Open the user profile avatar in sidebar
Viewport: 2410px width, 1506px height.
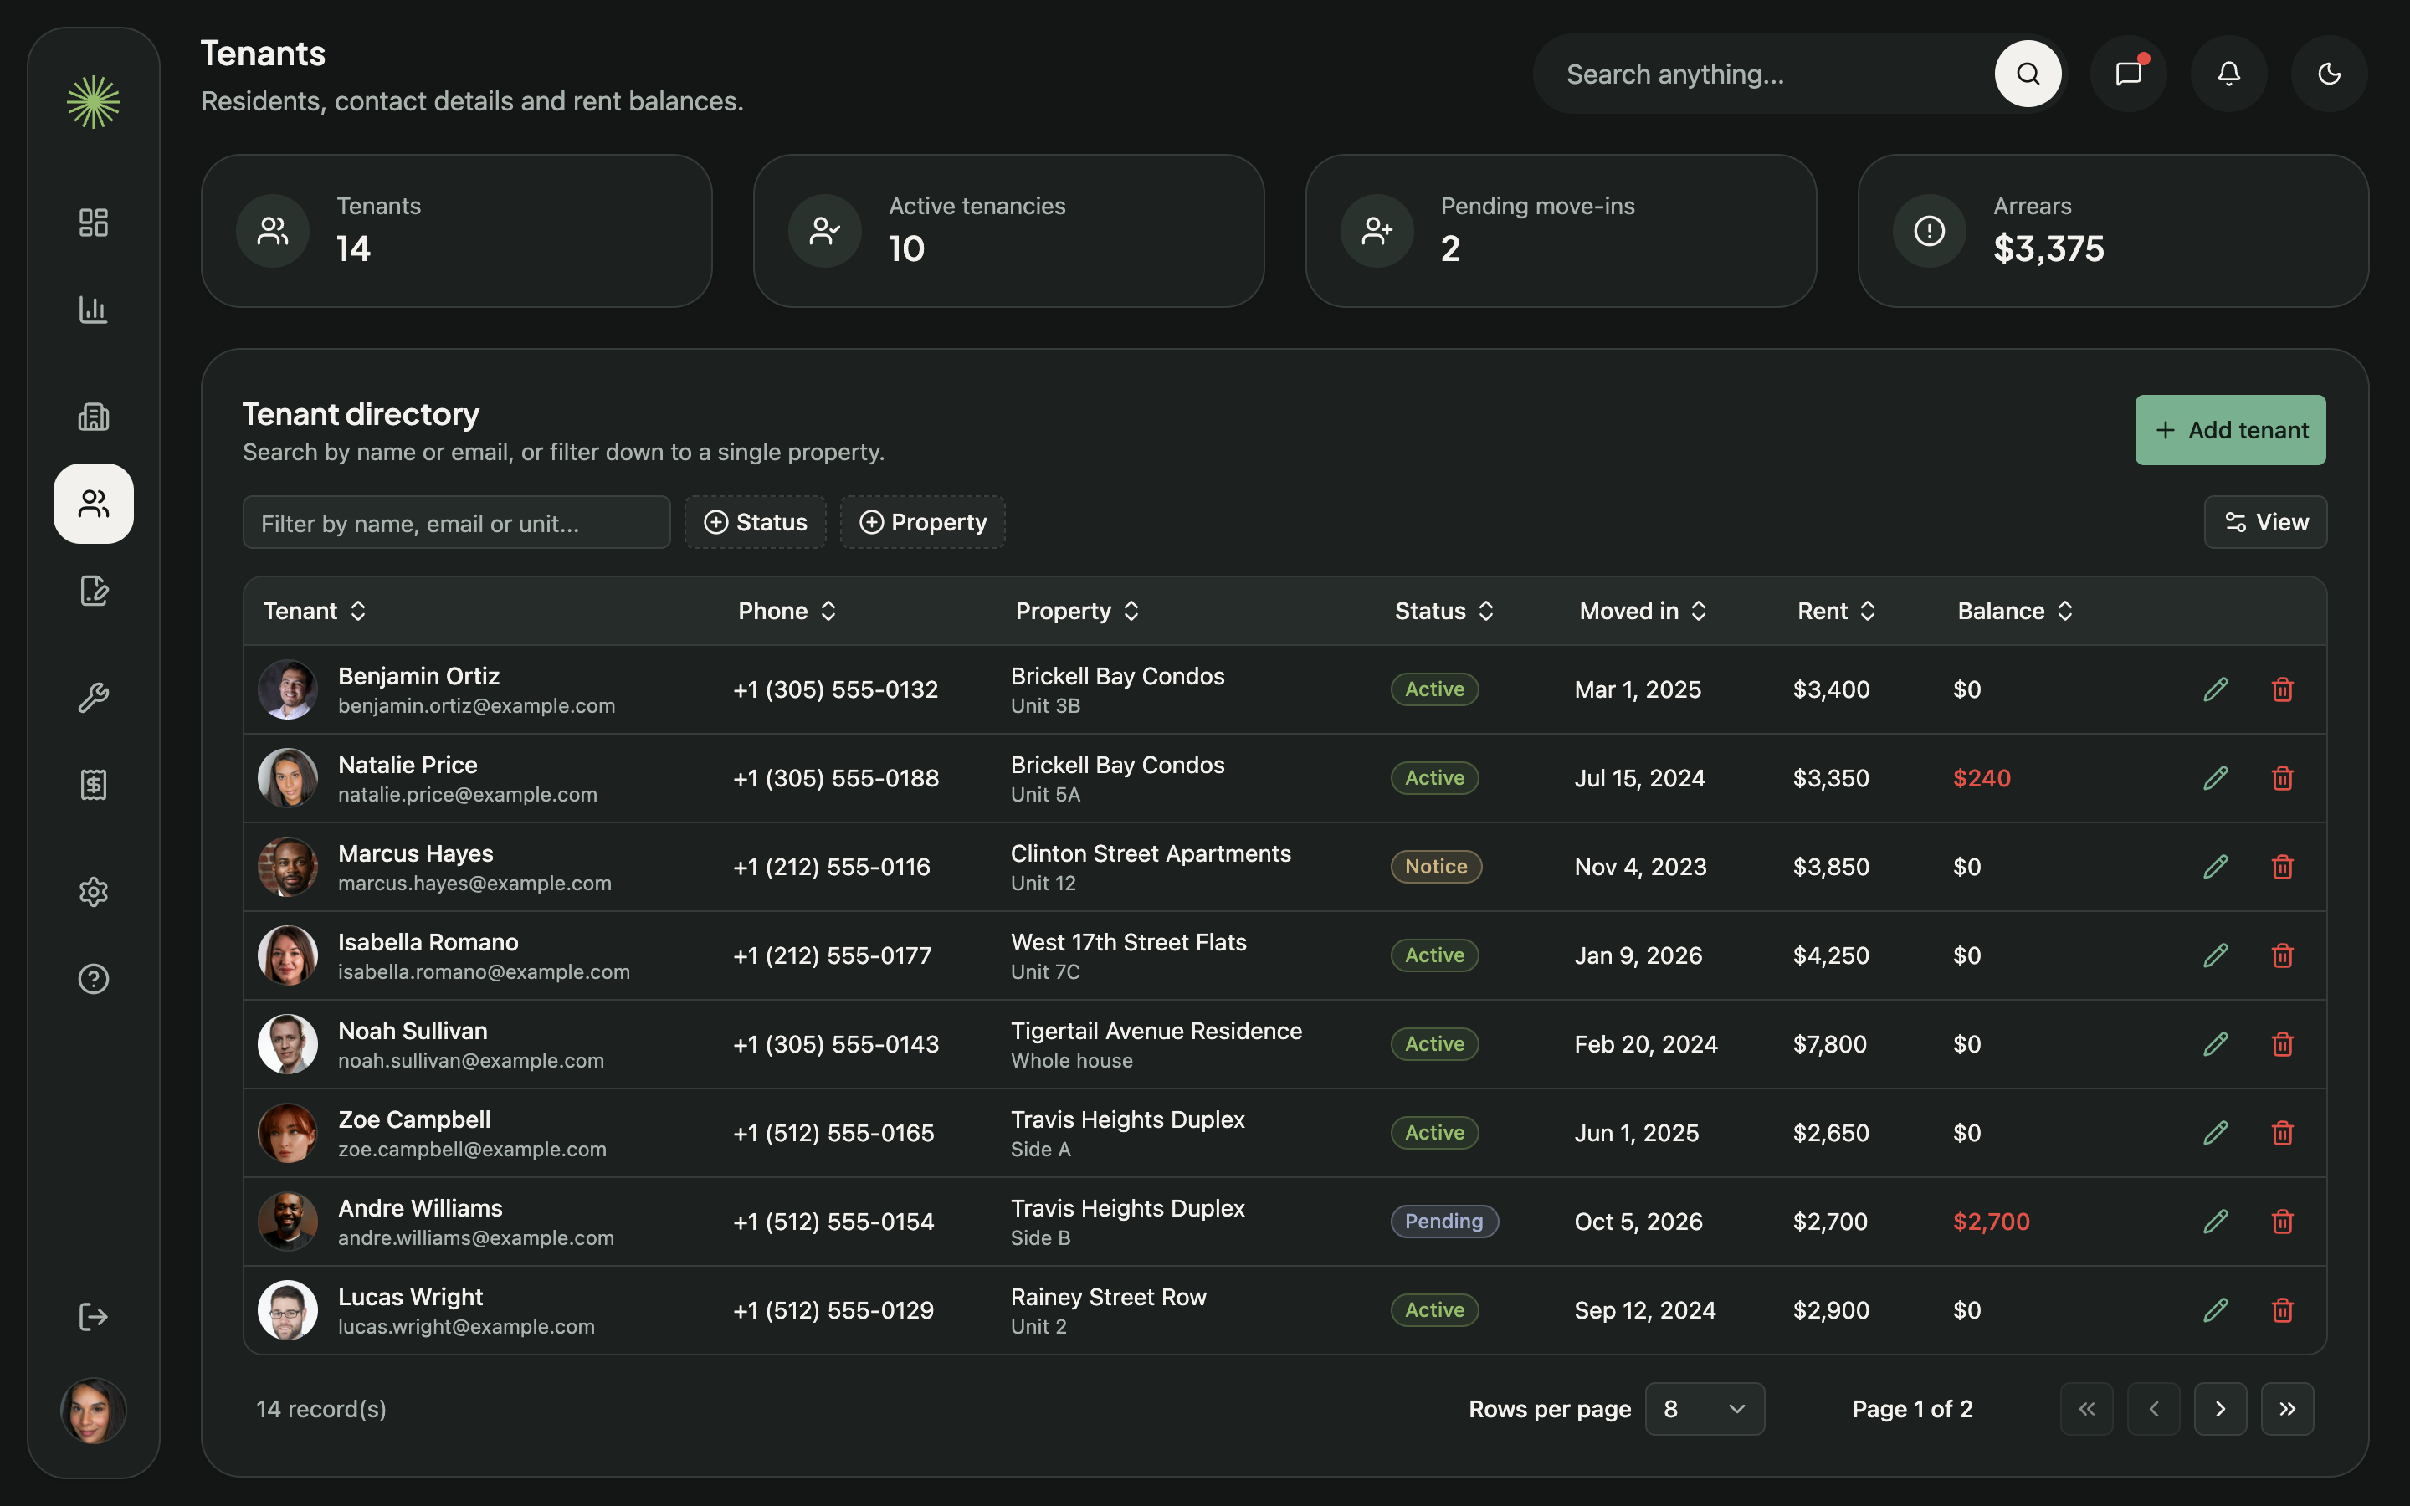pyautogui.click(x=94, y=1411)
